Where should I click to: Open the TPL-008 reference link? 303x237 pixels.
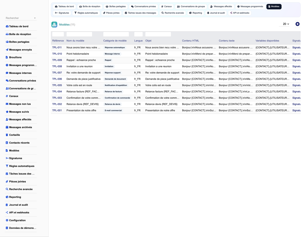pos(57,66)
